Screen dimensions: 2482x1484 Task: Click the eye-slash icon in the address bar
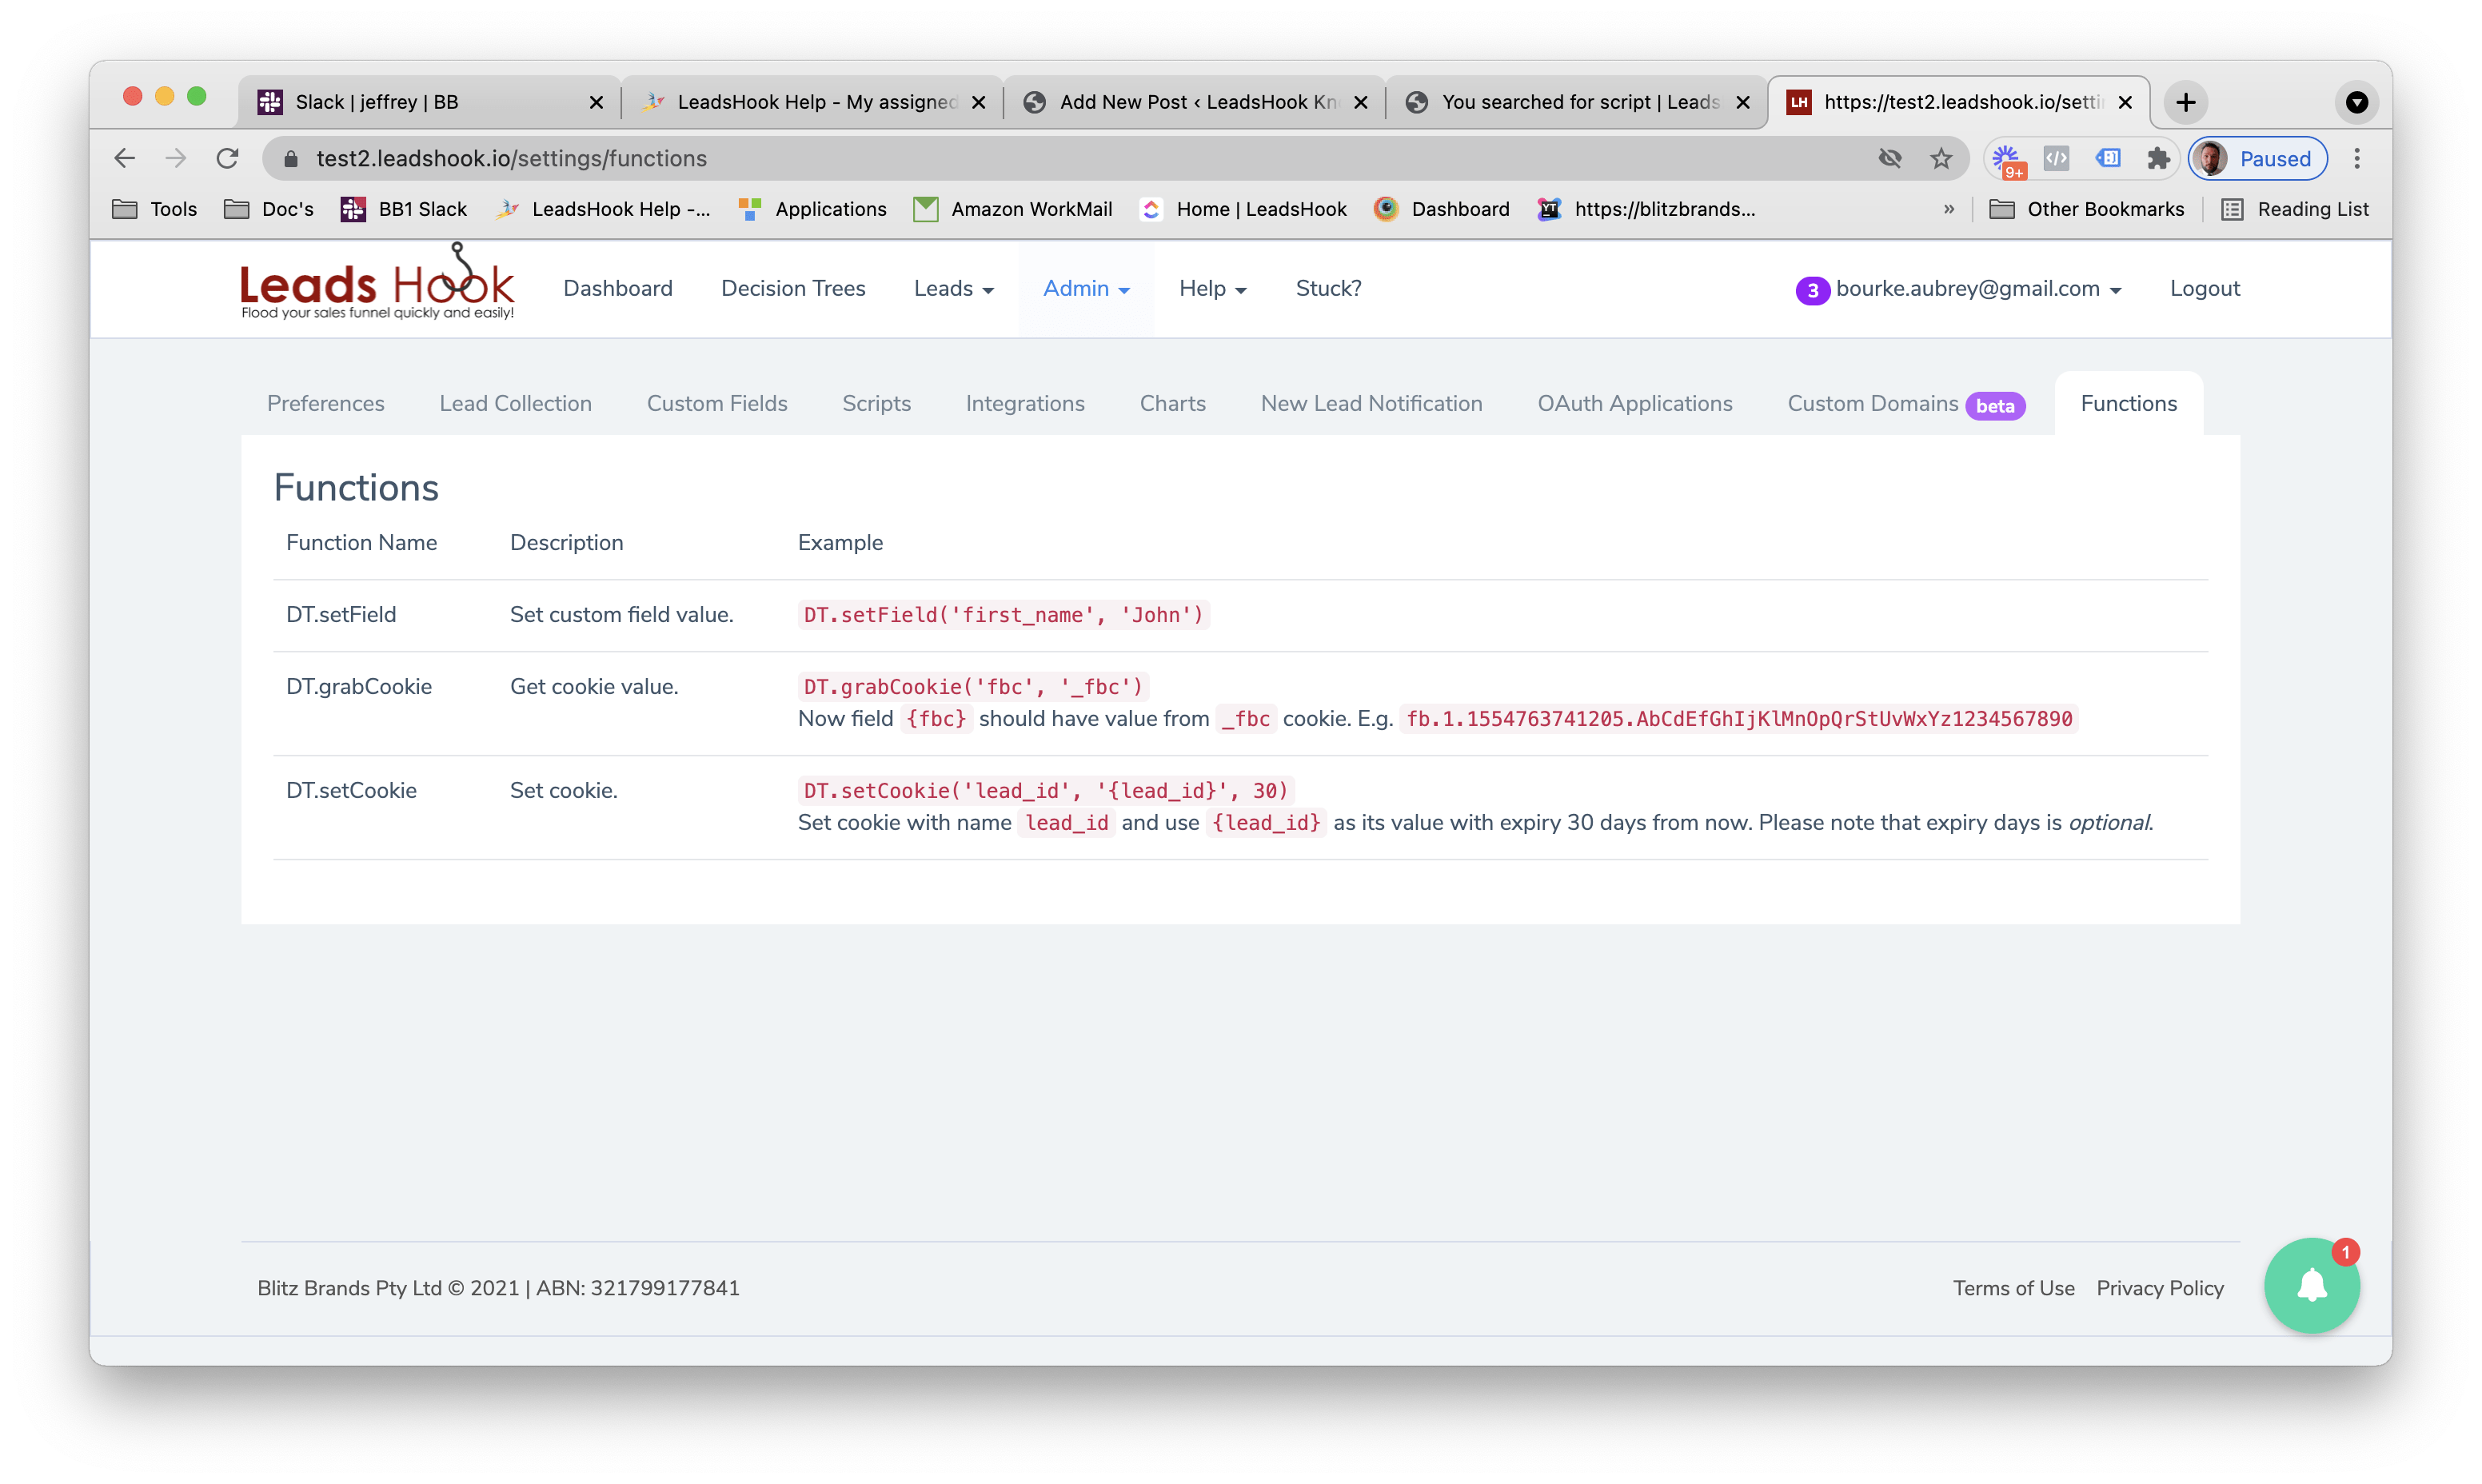point(1889,158)
